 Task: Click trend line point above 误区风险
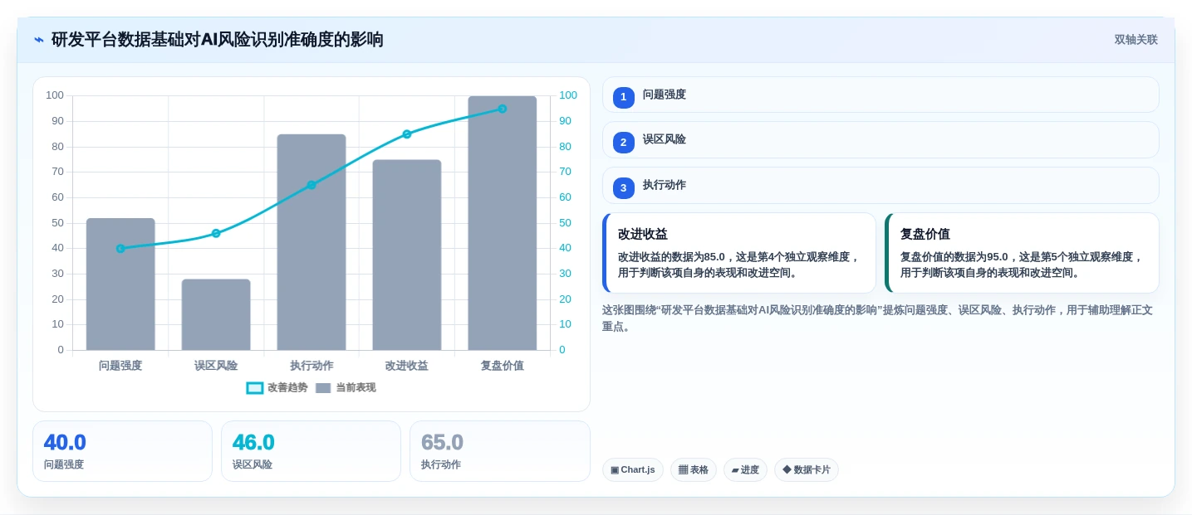216,233
